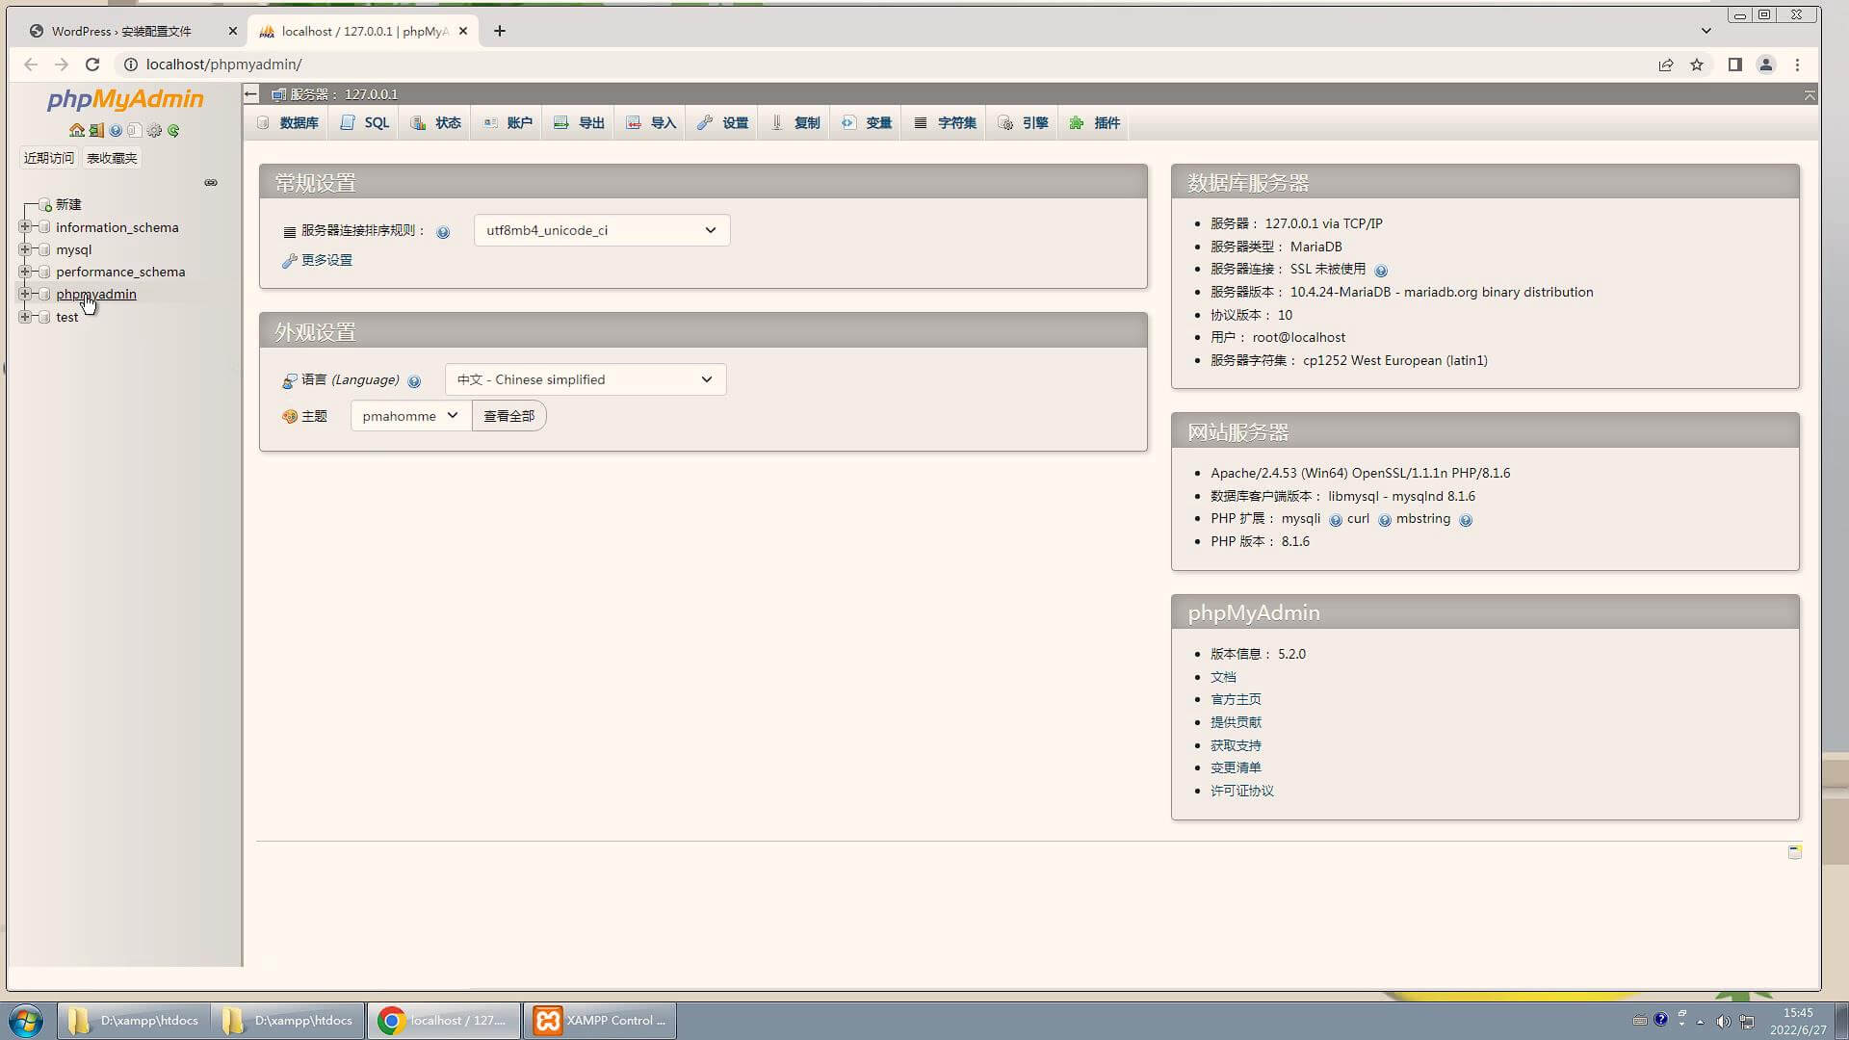The height and width of the screenshot is (1040, 1849).
Task: Open the 中文 - Chinese simplified language dropdown
Action: pyautogui.click(x=586, y=379)
